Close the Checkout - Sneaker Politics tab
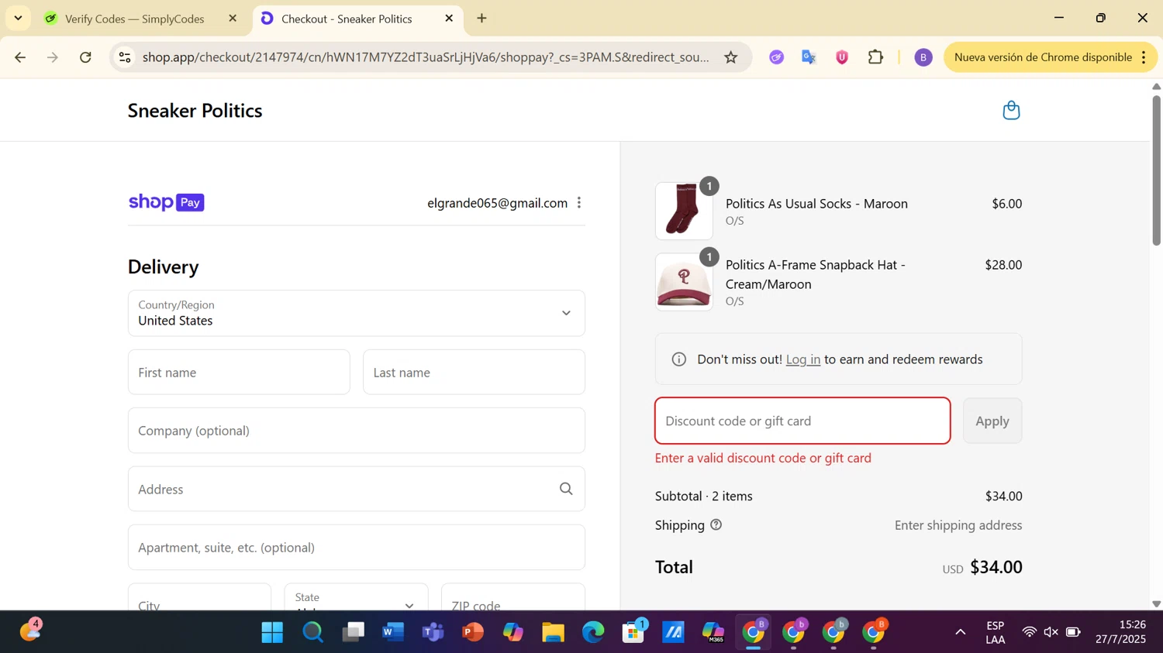This screenshot has height=653, width=1163. (449, 19)
